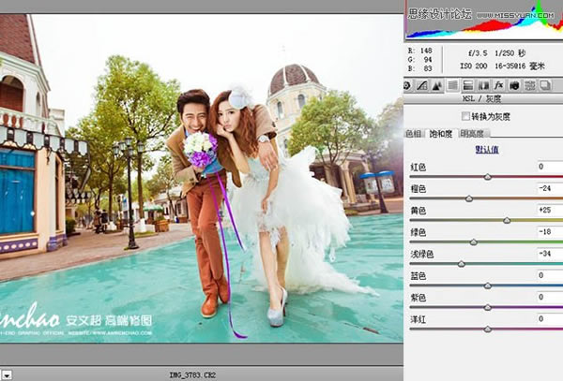Click the 黄色 slider handle
Image resolution: width=563 pixels, height=381 pixels.
[507, 221]
